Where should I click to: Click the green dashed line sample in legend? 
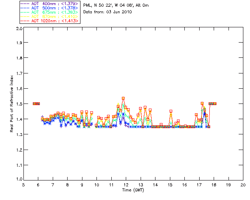coord(25,12)
